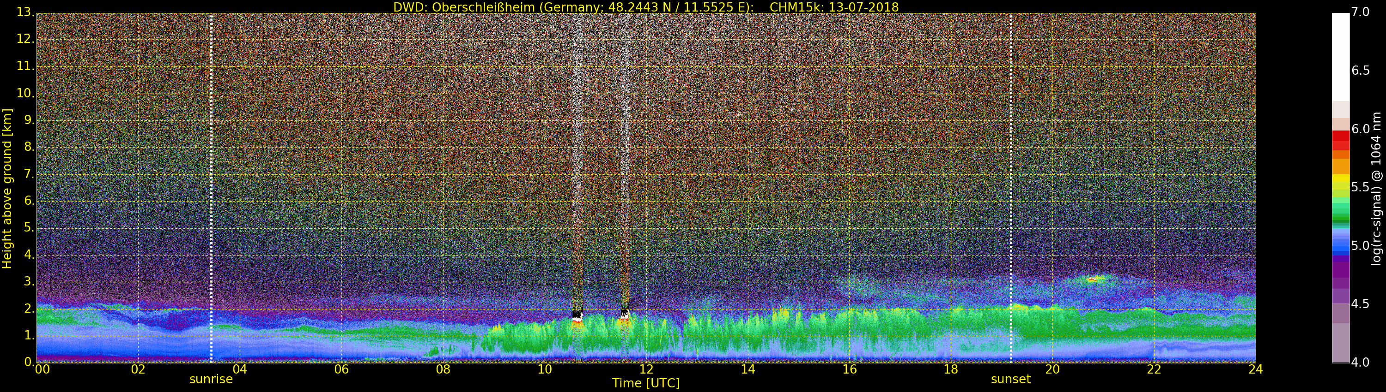The image size is (1386, 392).
Task: Click the Time [UTC] axis label
Action: point(646,383)
